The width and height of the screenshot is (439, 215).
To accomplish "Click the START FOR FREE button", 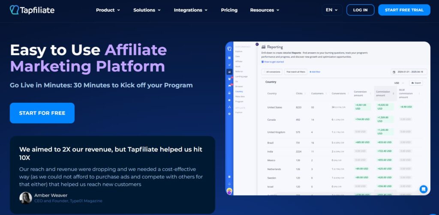I will click(x=42, y=113).
